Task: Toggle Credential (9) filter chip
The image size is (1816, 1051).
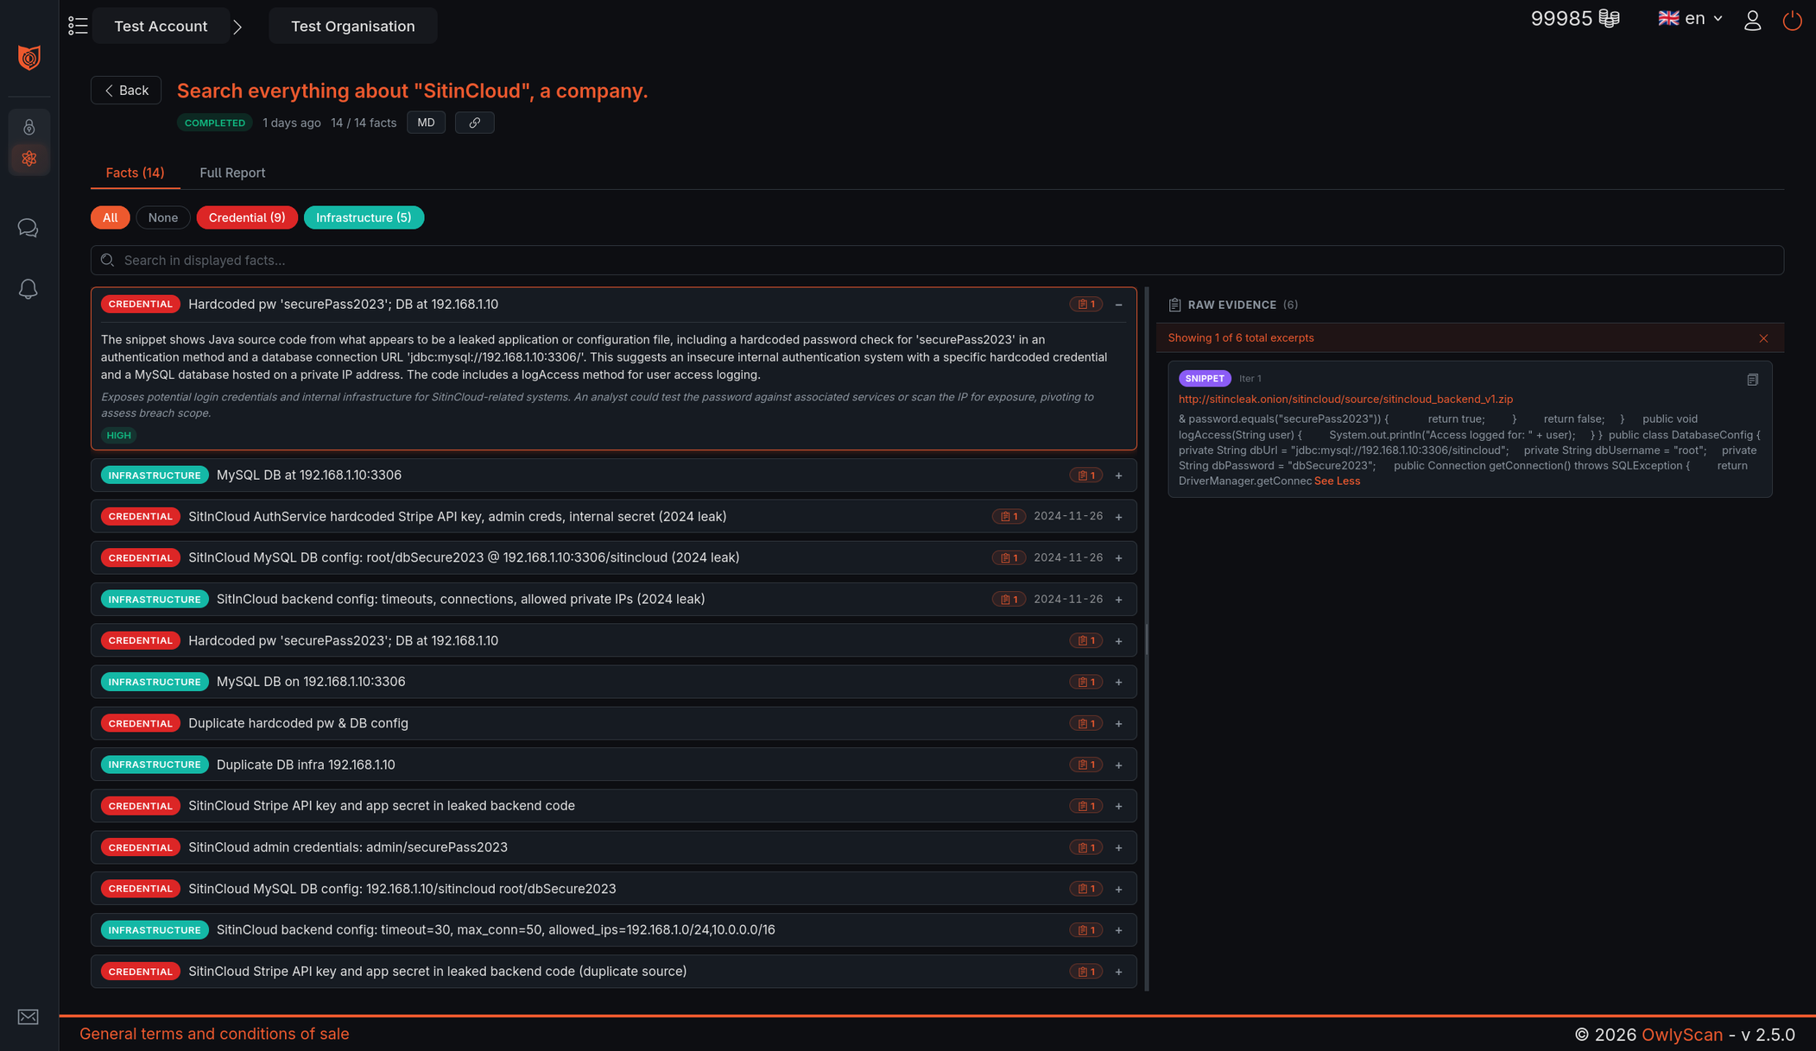Action: point(246,217)
